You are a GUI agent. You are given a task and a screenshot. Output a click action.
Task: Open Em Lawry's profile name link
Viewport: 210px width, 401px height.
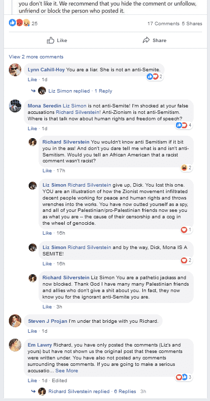pyautogui.click(x=40, y=345)
